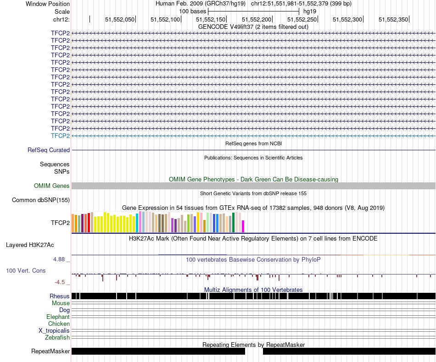The image size is (436, 362).
Task: Click the hg19 label beside the scale bar
Action: coord(310,11)
